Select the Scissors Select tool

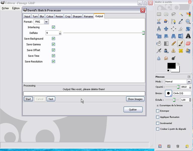159,22
